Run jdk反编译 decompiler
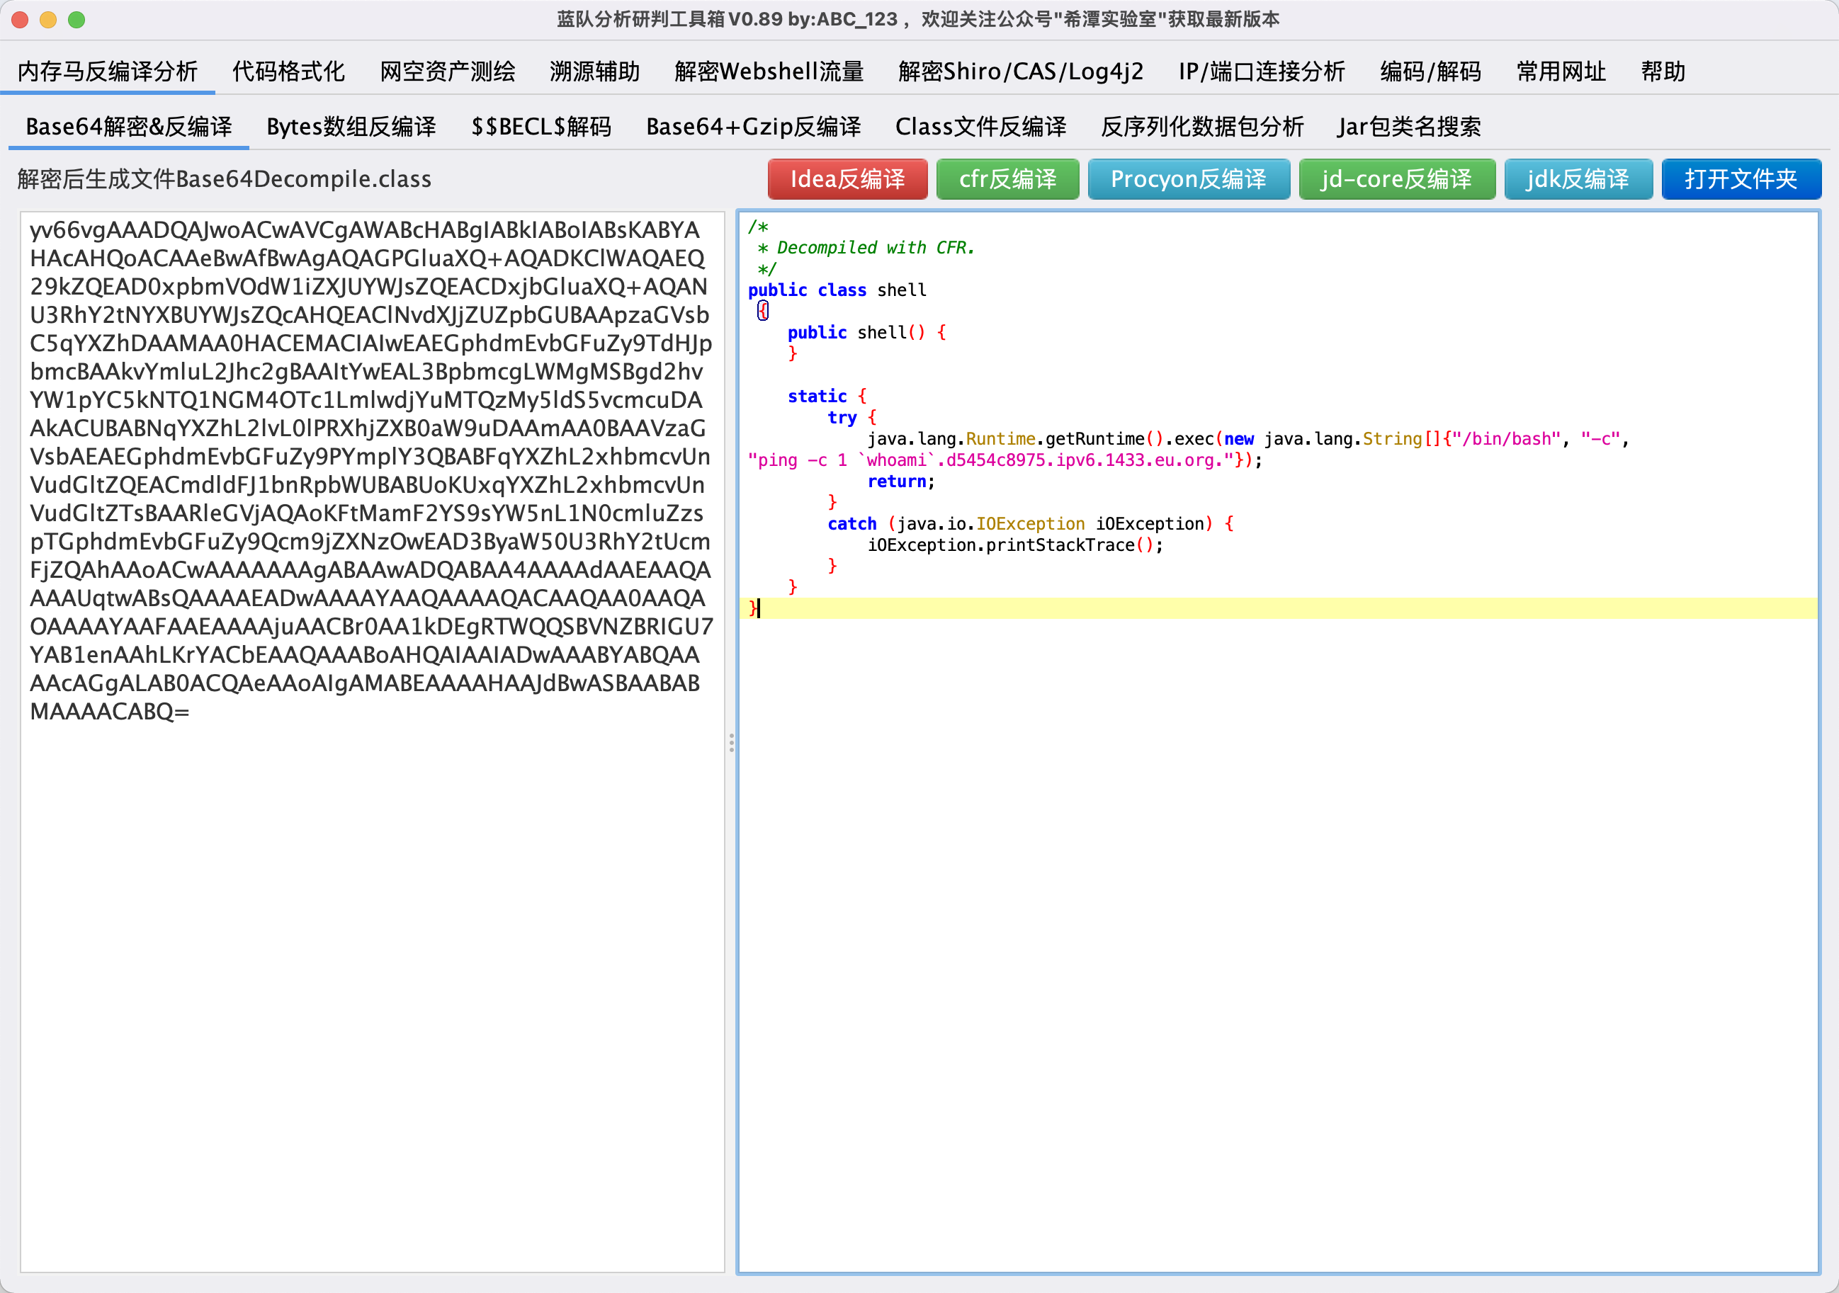The height and width of the screenshot is (1293, 1839). pyautogui.click(x=1578, y=178)
